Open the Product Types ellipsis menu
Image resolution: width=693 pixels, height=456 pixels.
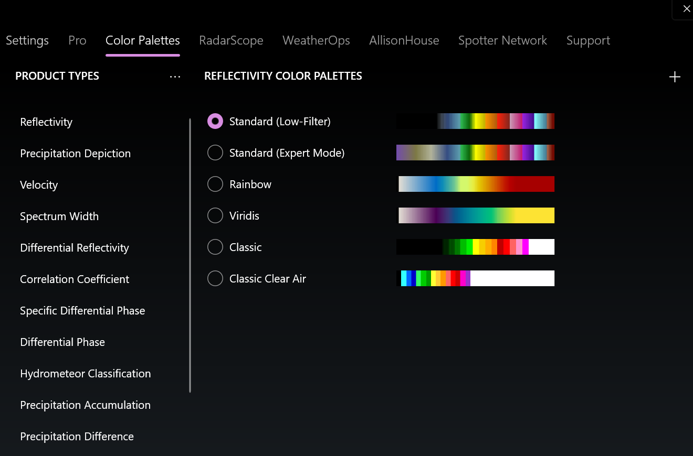[x=175, y=77]
